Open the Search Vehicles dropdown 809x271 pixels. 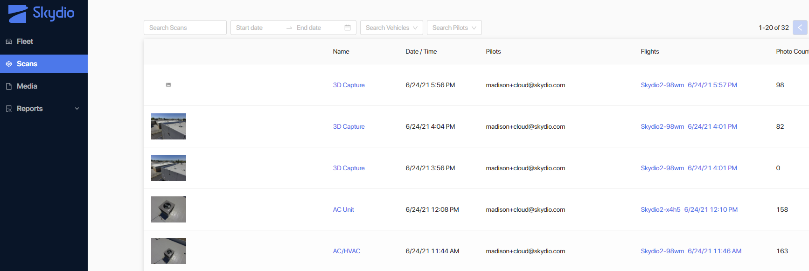(391, 28)
